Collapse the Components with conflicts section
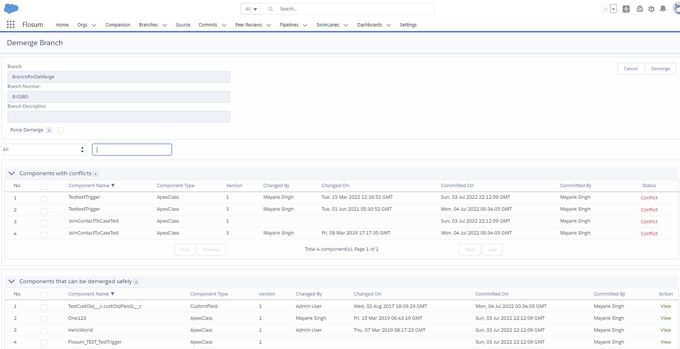 pyautogui.click(x=12, y=173)
